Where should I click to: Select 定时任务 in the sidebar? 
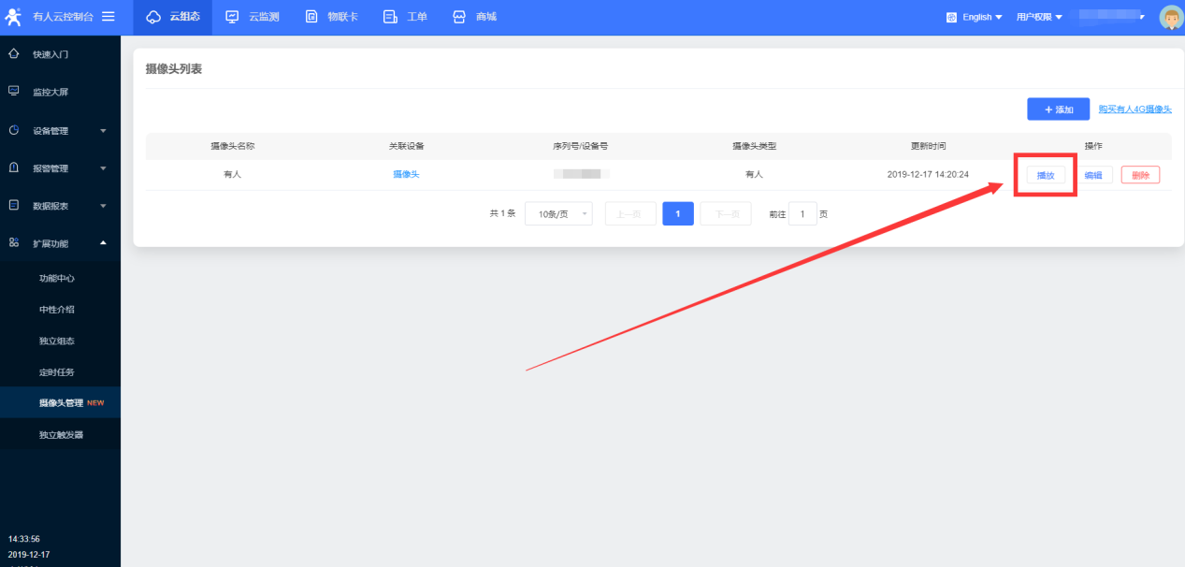56,372
